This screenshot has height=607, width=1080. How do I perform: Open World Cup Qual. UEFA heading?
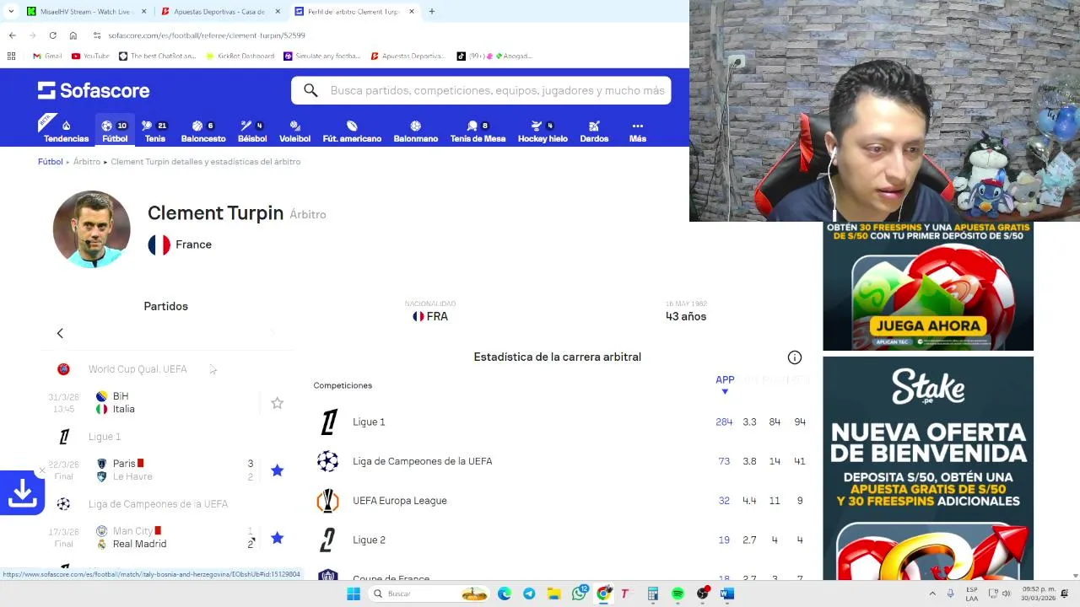138,369
